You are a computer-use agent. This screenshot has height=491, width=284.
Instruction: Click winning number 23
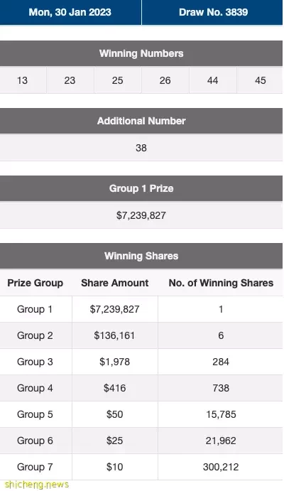tap(70, 80)
